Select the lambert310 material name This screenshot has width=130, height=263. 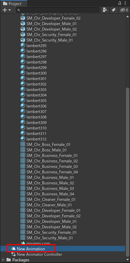(36, 128)
